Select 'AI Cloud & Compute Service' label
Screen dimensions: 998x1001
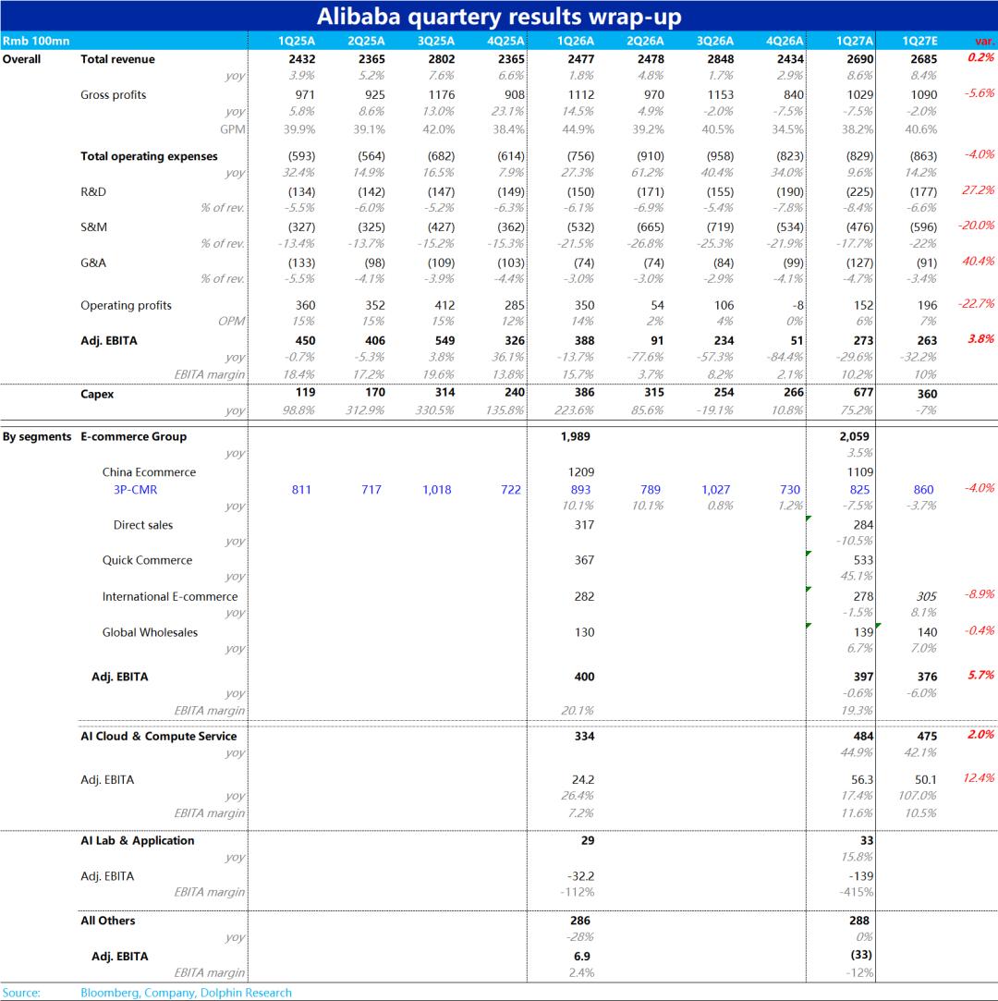point(158,737)
